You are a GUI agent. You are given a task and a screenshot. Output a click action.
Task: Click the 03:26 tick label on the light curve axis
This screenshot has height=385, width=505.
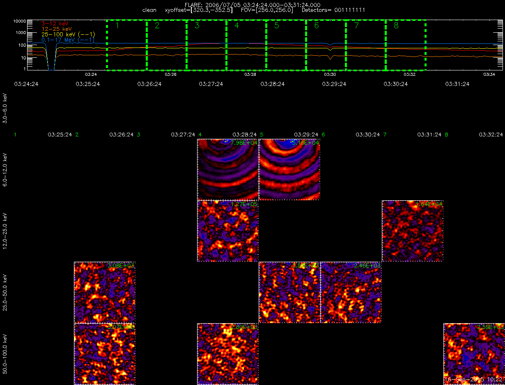(x=170, y=75)
